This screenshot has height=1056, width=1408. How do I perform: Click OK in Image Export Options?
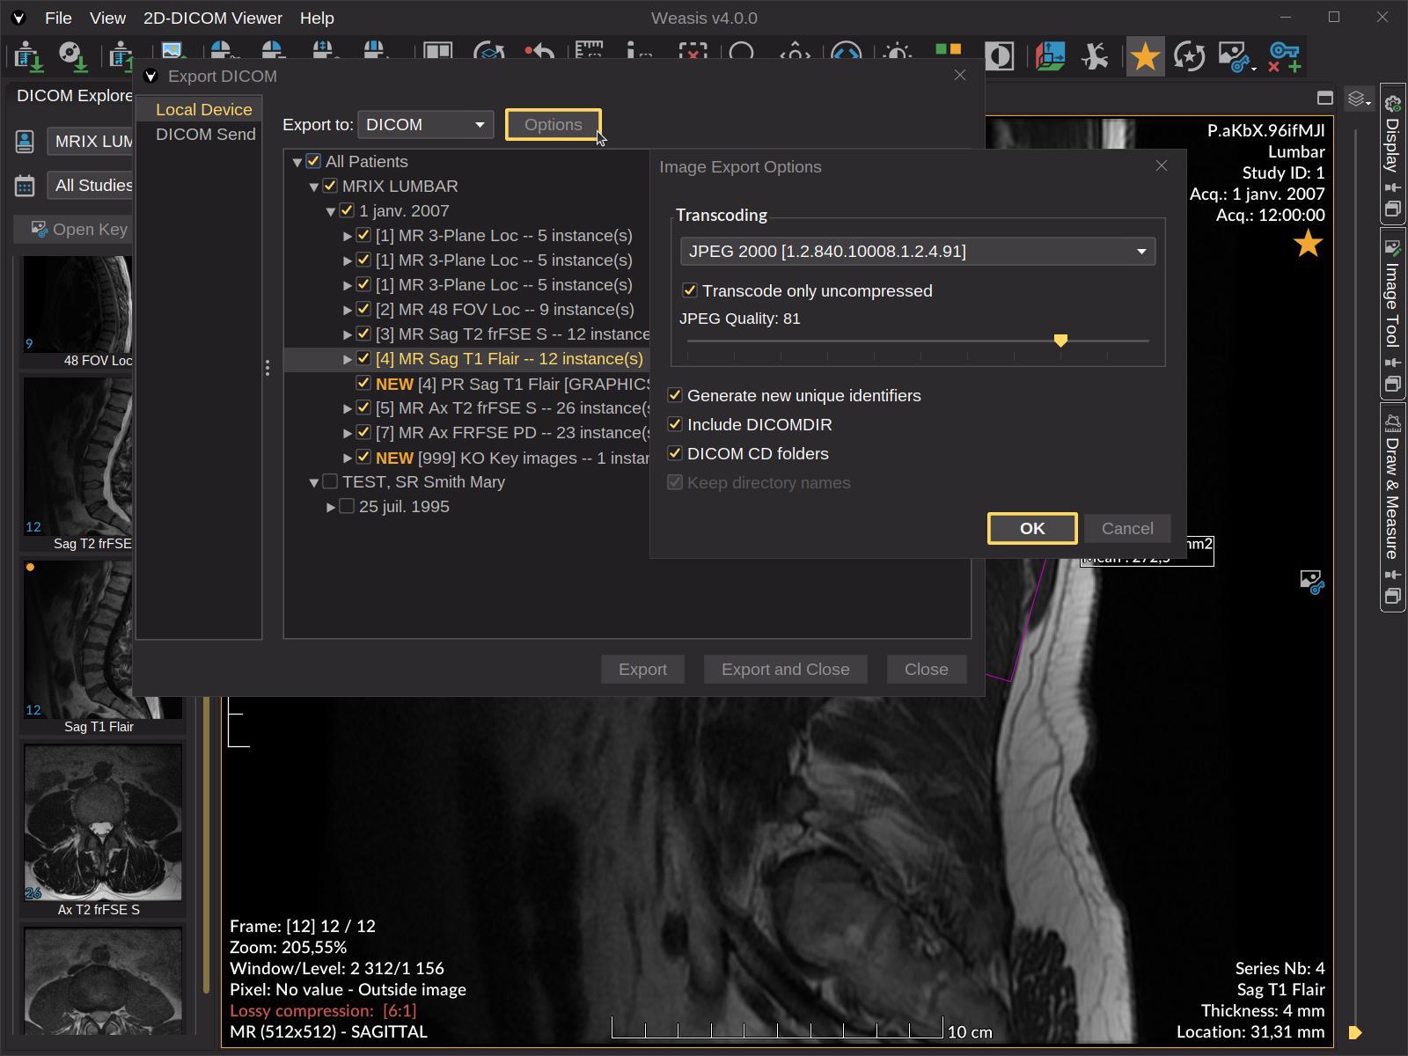tap(1031, 528)
